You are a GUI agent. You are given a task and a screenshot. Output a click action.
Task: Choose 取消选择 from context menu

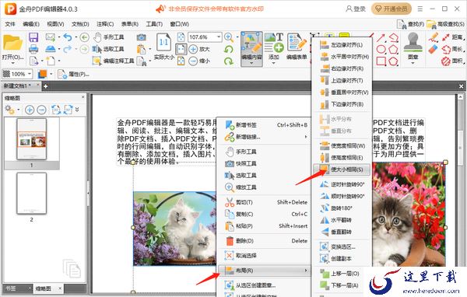pos(265,256)
